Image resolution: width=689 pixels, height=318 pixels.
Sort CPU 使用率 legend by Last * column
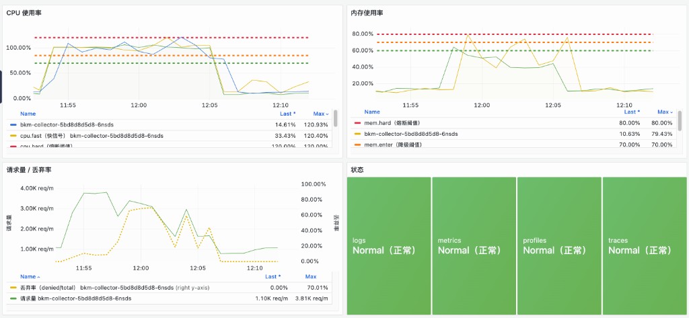coord(288,114)
